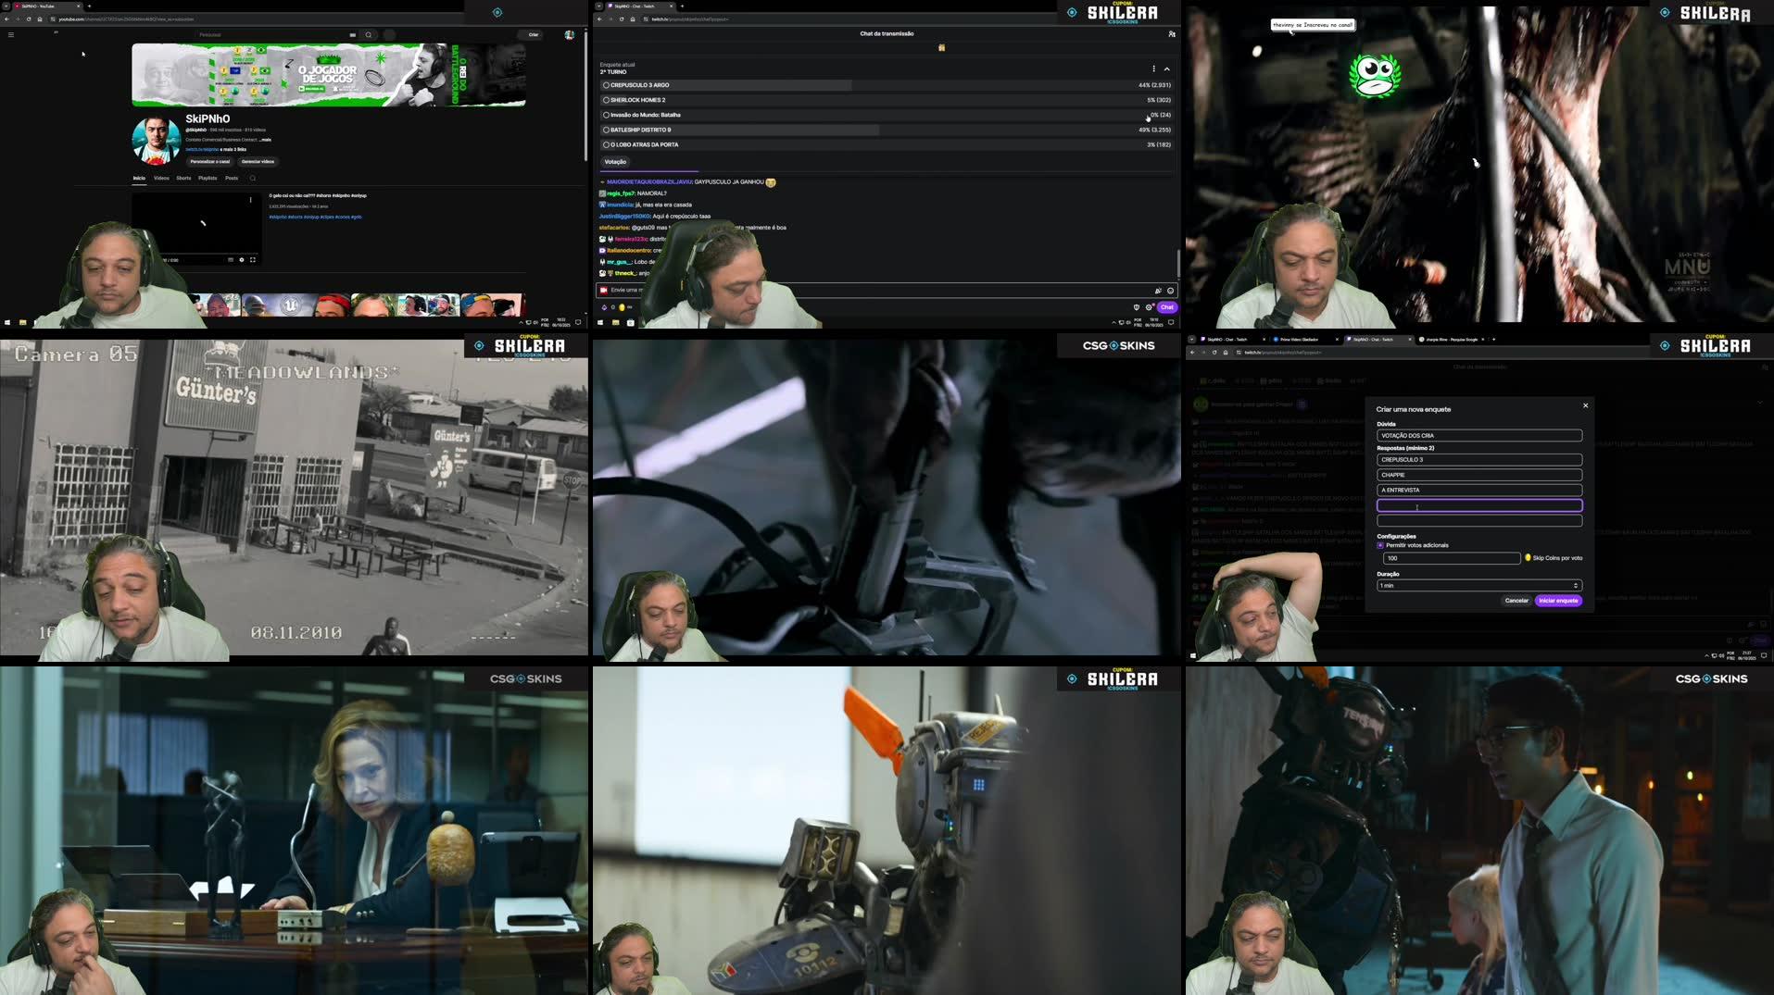This screenshot has height=995, width=1774.
Task: Click the YouTube top bar search magnifier
Action: 369,35
